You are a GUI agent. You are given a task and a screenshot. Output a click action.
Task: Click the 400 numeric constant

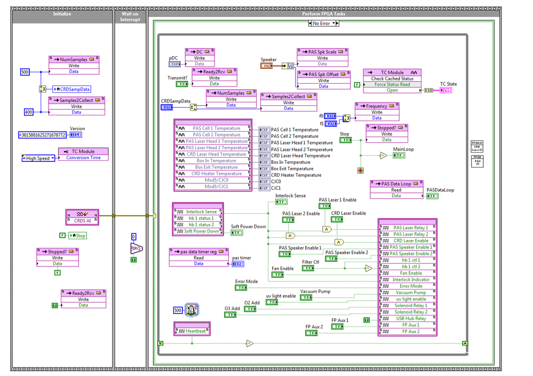29,112
